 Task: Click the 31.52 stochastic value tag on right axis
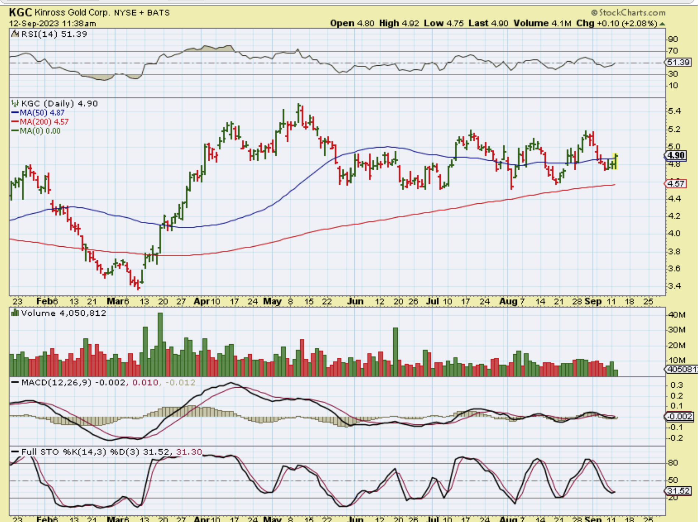pyautogui.click(x=678, y=491)
